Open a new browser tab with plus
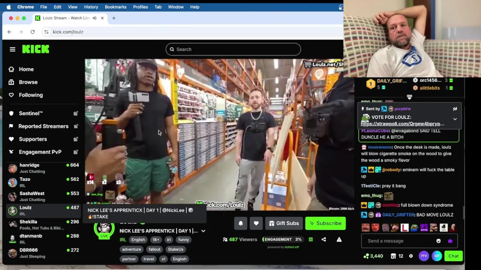 tap(114, 18)
